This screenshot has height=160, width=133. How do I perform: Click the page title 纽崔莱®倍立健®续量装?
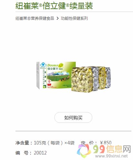54,6
